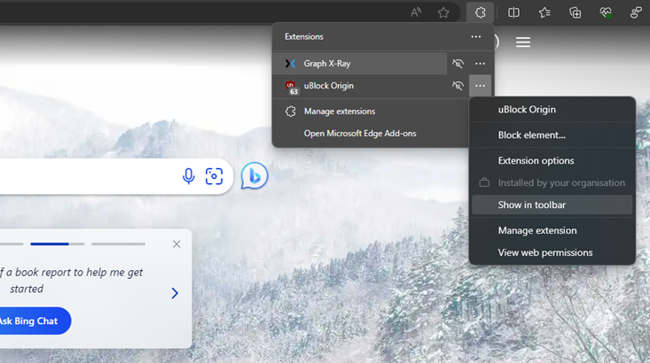Open Browser essentials heart icon

point(606,12)
